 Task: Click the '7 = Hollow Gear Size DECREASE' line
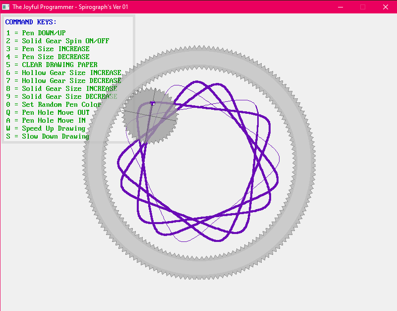(x=64, y=80)
